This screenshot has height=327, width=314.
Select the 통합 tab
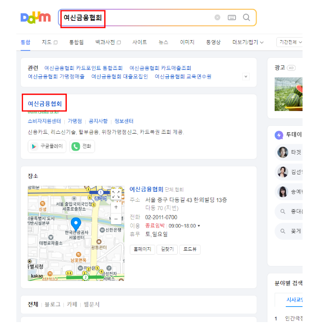pyautogui.click(x=25, y=42)
